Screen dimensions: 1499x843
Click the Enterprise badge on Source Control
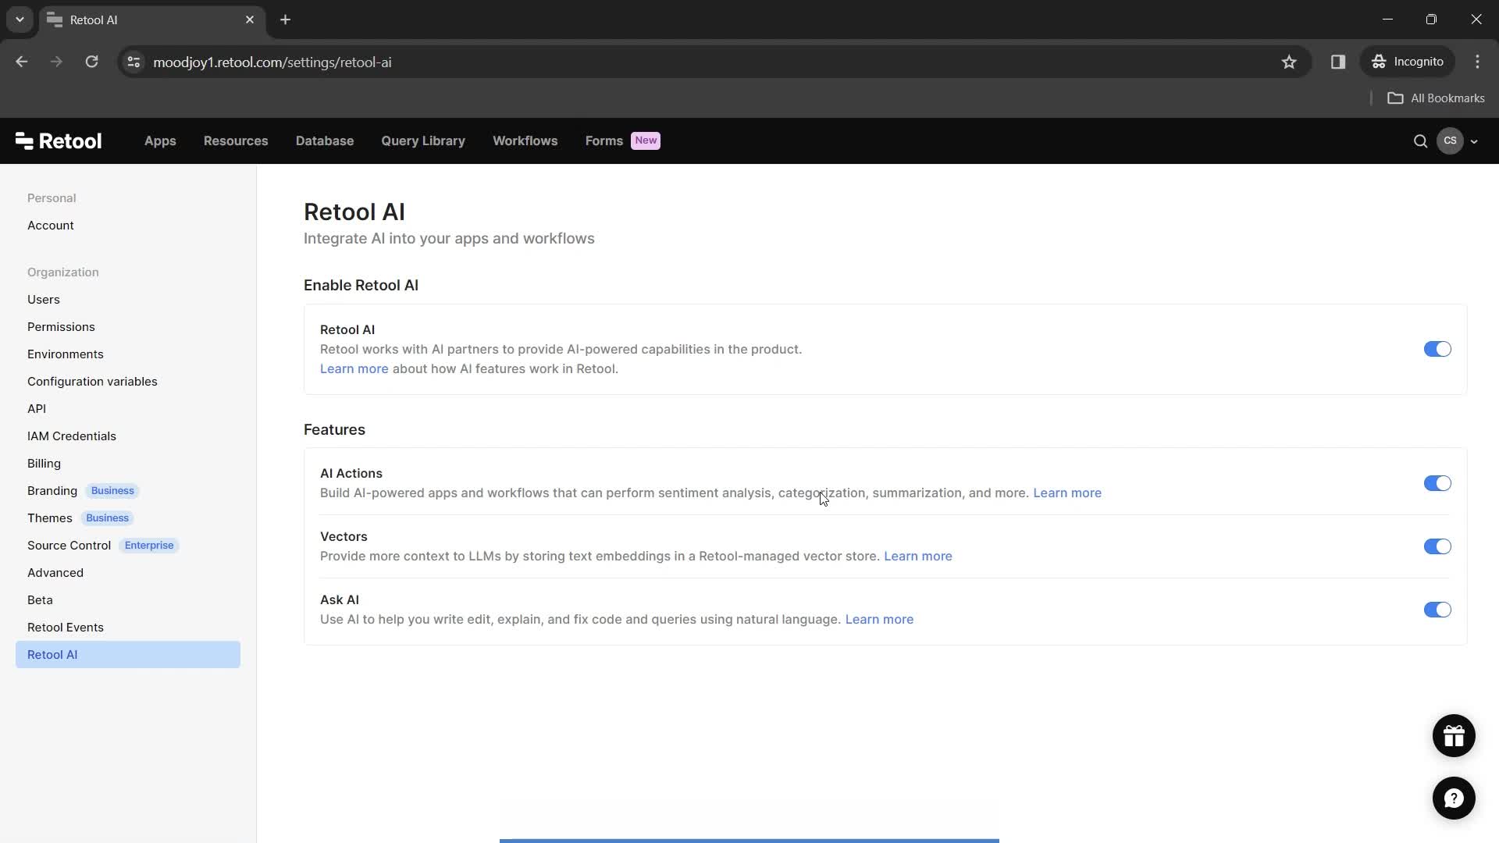coord(149,546)
